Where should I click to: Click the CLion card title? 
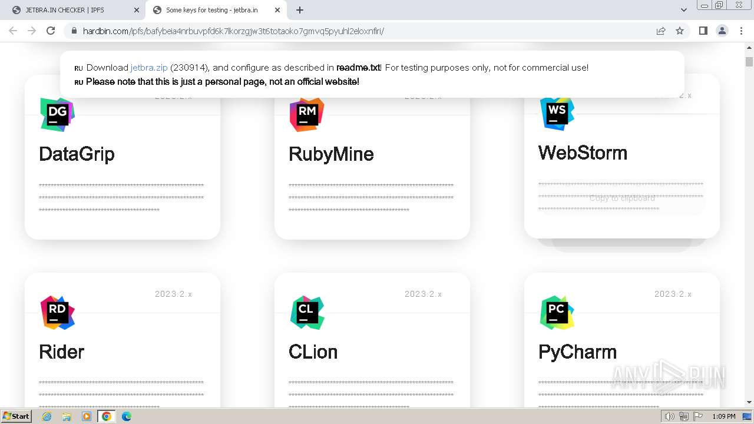(x=313, y=352)
